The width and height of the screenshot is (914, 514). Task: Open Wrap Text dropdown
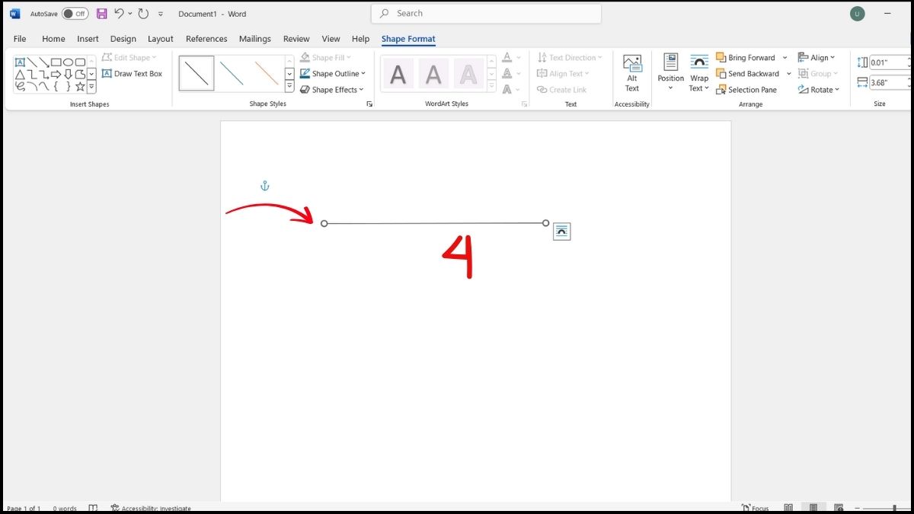pyautogui.click(x=699, y=73)
